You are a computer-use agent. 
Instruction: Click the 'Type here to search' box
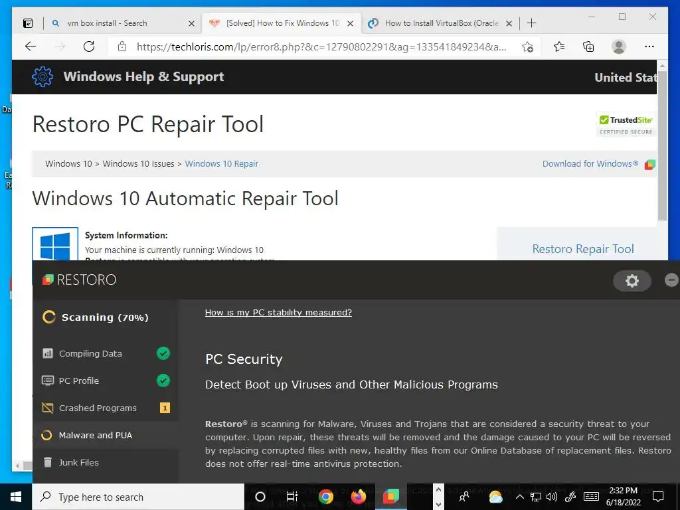(138, 497)
